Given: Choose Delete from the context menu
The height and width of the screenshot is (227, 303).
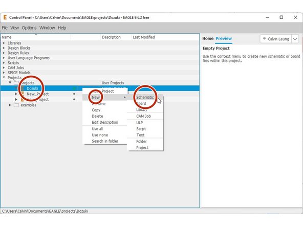Looking at the screenshot, I should coord(105,116).
